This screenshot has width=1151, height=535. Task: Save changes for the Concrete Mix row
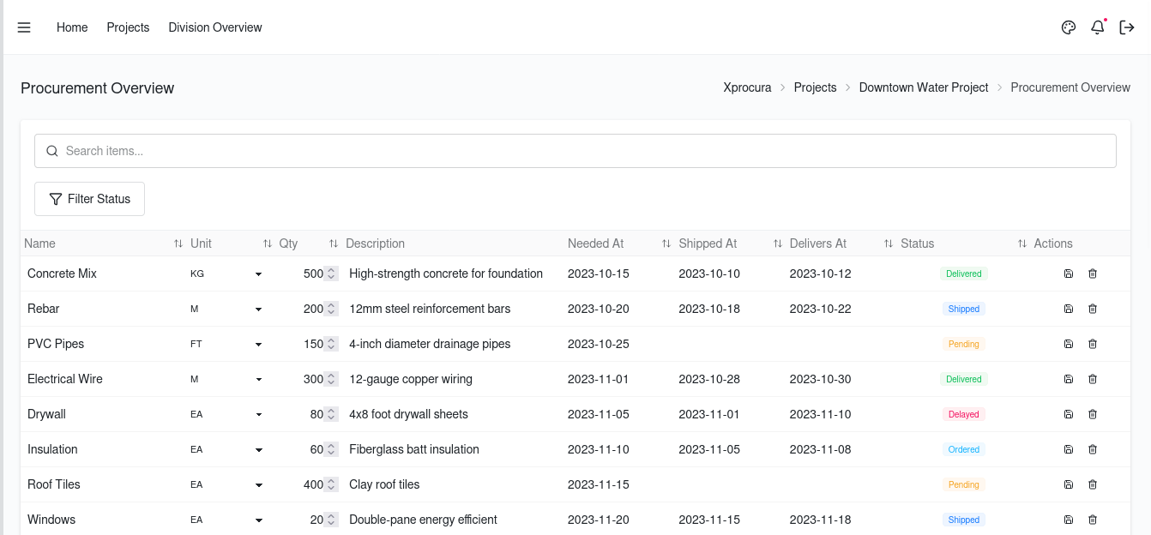[1068, 274]
